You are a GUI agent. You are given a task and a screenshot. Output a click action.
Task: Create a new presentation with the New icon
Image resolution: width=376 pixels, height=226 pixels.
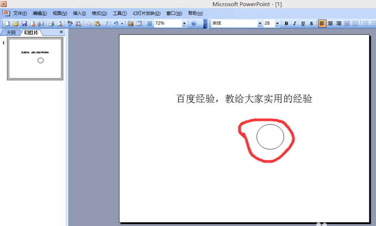[8, 24]
